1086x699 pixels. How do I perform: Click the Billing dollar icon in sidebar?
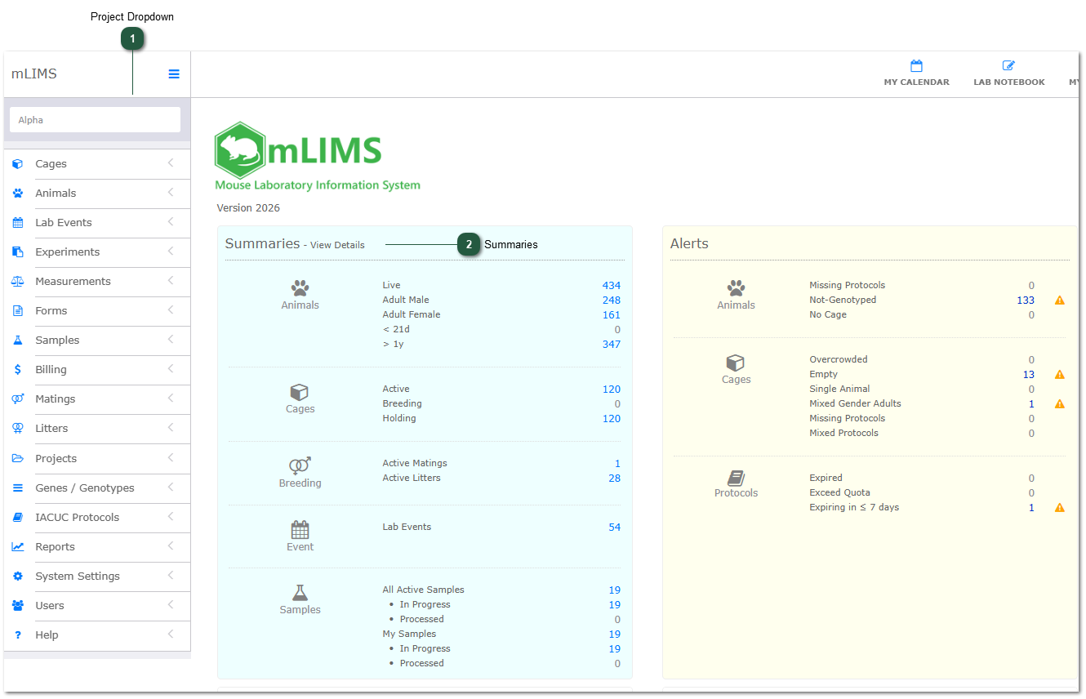pos(18,370)
